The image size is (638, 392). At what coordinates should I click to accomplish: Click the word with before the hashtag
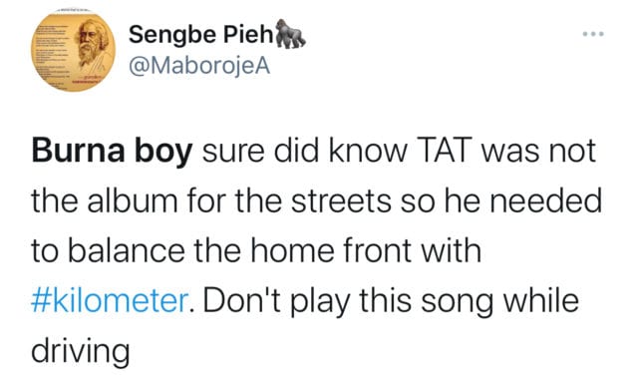[452, 250]
